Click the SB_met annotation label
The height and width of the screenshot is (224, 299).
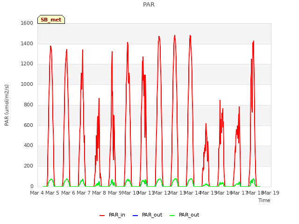pyautogui.click(x=51, y=20)
